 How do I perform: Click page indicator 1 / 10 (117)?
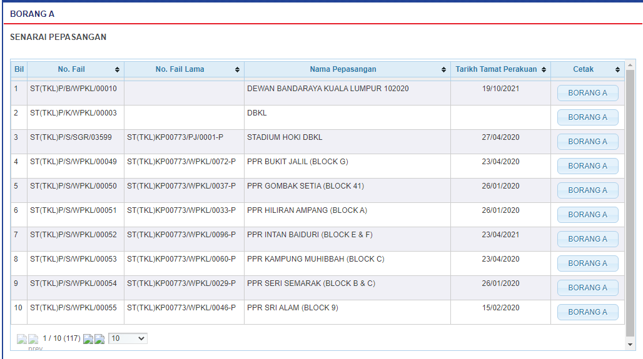tap(61, 338)
